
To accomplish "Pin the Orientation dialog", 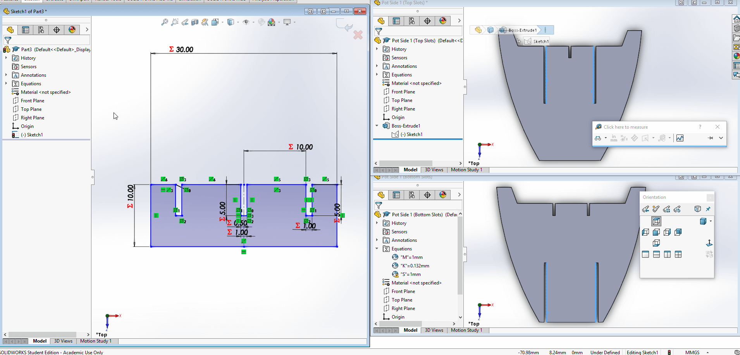I will tap(708, 209).
